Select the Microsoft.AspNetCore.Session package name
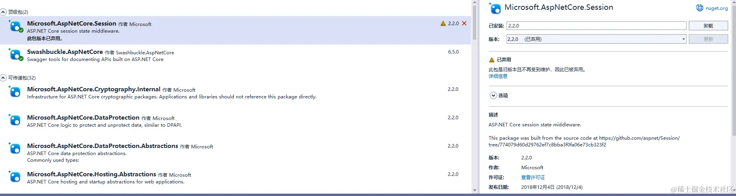 pos(72,24)
